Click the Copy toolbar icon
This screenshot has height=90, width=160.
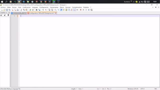pyautogui.click(x=24, y=10)
